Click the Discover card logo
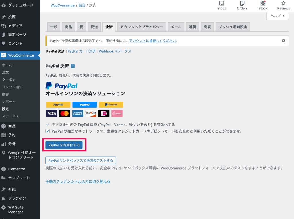The image size is (294, 219). (x=91, y=113)
